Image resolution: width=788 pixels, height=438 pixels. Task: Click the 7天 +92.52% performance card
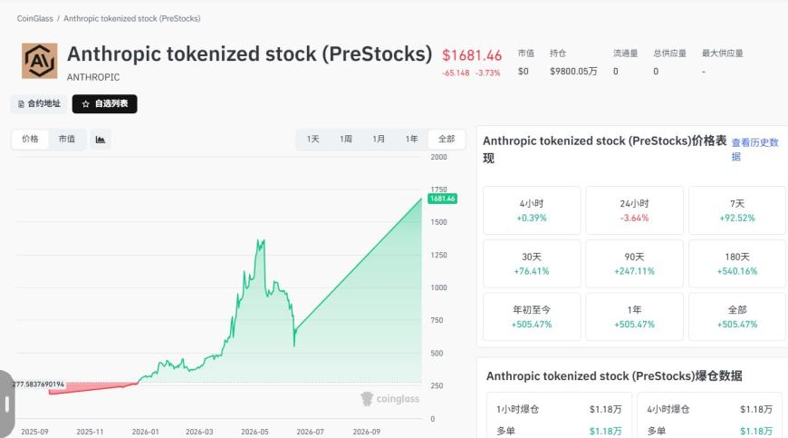tap(736, 210)
